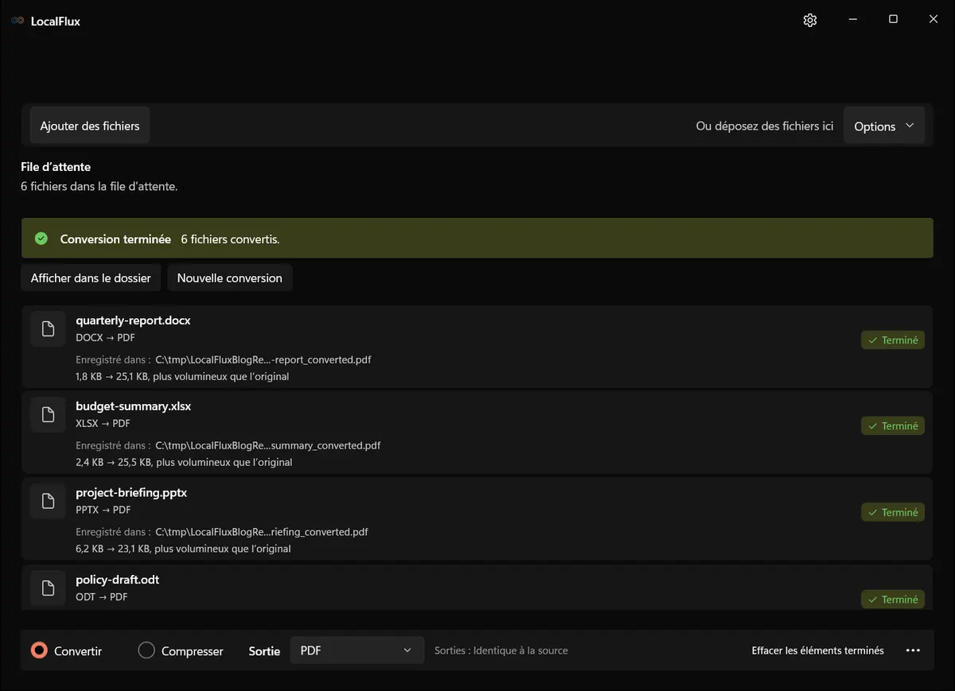Start a Nouvelle conversion
955x691 pixels.
click(x=230, y=278)
